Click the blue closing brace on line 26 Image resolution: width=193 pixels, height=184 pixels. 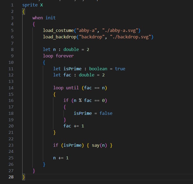(44, 164)
